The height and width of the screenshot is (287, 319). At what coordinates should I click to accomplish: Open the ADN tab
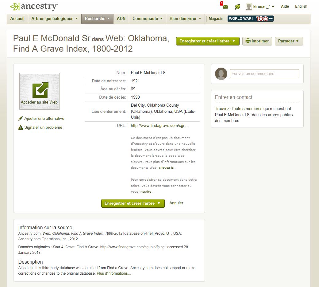tap(121, 18)
